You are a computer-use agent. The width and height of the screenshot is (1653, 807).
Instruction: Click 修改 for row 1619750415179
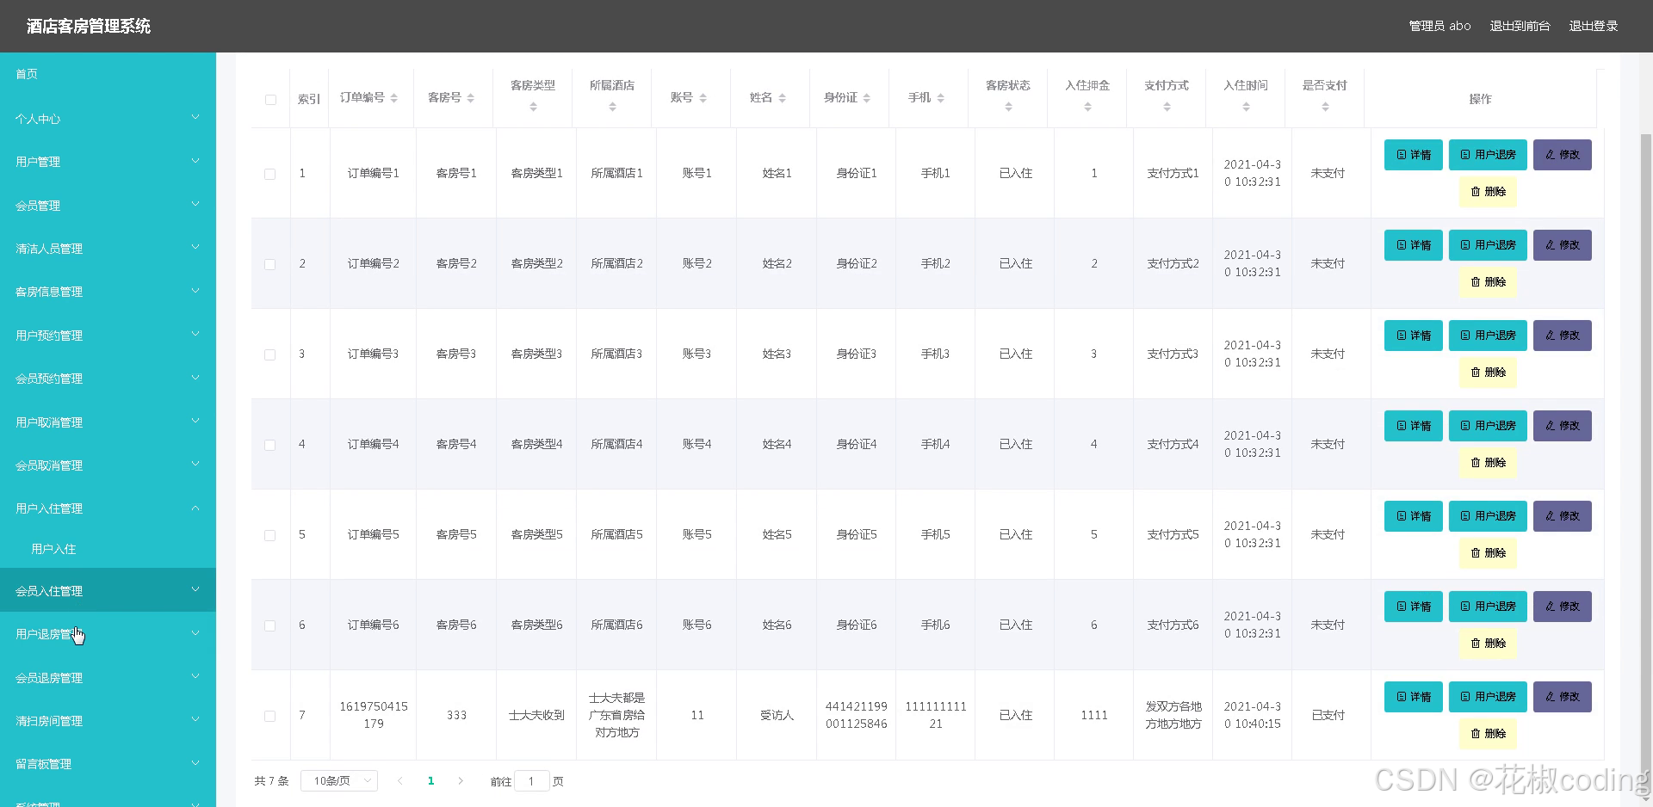click(x=1563, y=697)
